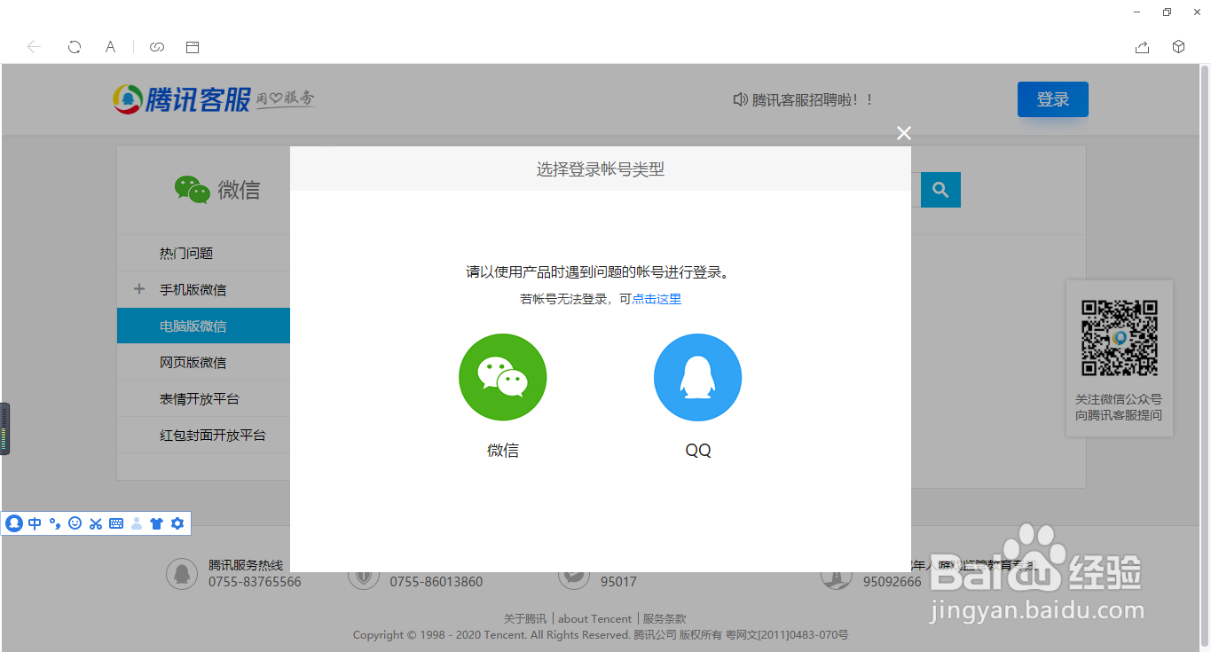This screenshot has width=1211, height=652.
Task: Click the left edge side panel handle
Action: (4, 429)
